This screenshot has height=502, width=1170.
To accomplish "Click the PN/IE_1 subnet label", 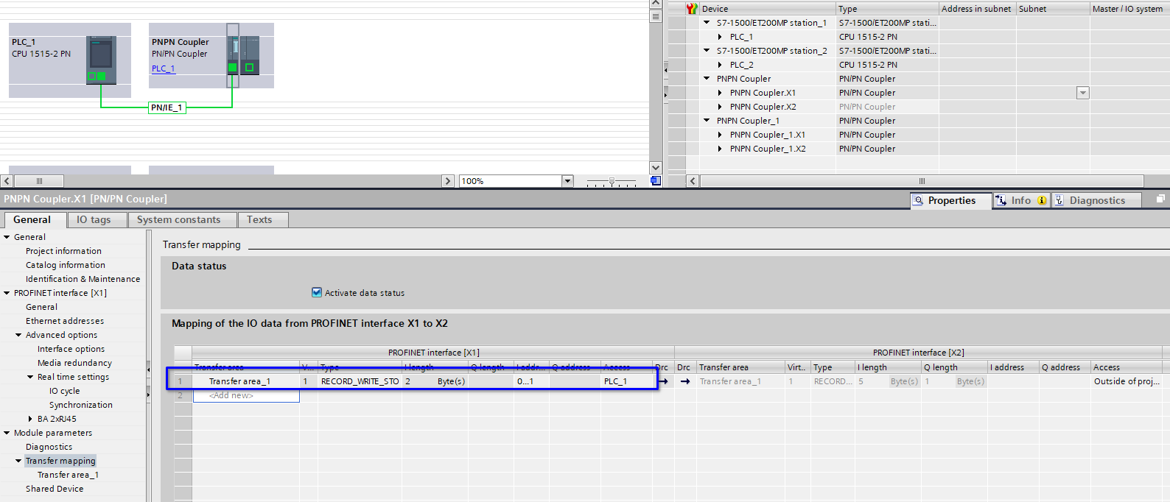I will [167, 107].
